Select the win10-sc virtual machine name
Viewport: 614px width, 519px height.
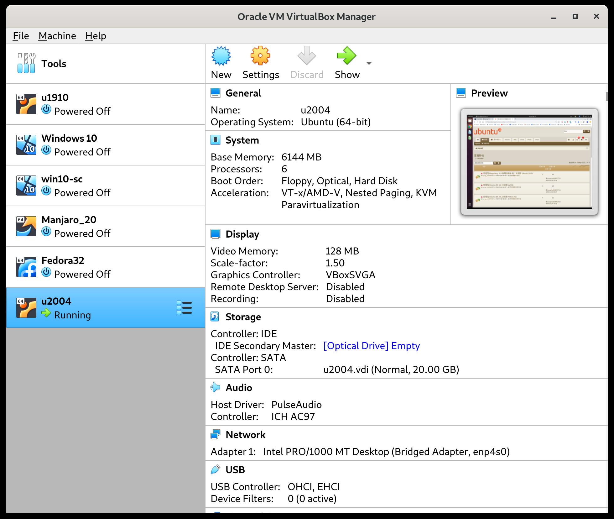click(62, 179)
